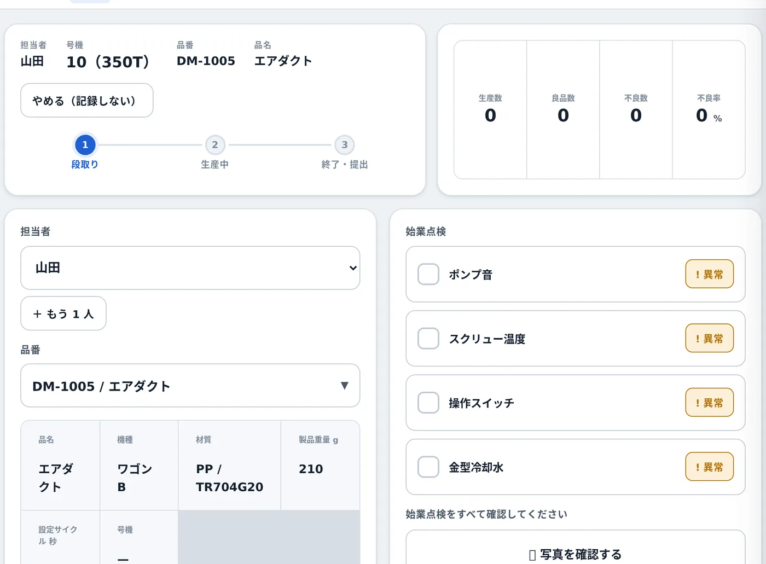Image resolution: width=766 pixels, height=564 pixels.
Task: Click the 不良数 counter tile
Action: [636, 109]
